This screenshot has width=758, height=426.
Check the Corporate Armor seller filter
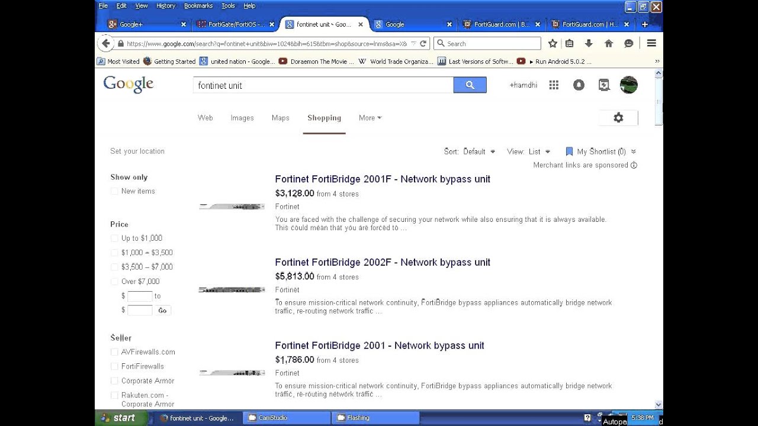114,380
